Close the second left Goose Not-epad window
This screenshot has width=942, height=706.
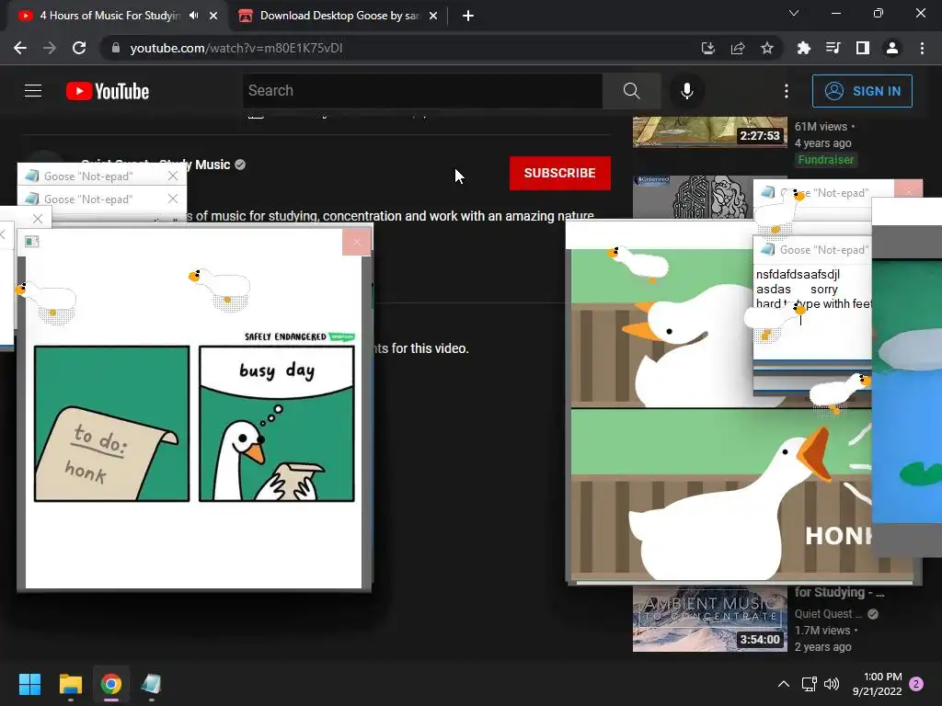tap(173, 199)
